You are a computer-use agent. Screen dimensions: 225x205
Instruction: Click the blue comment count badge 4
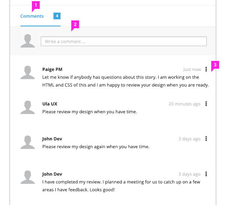[57, 16]
